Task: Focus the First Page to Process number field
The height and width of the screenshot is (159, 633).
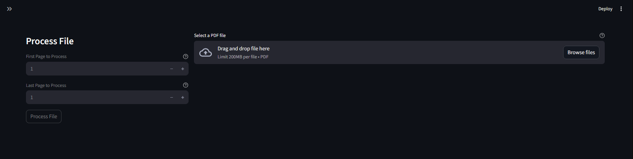Action: coord(96,69)
